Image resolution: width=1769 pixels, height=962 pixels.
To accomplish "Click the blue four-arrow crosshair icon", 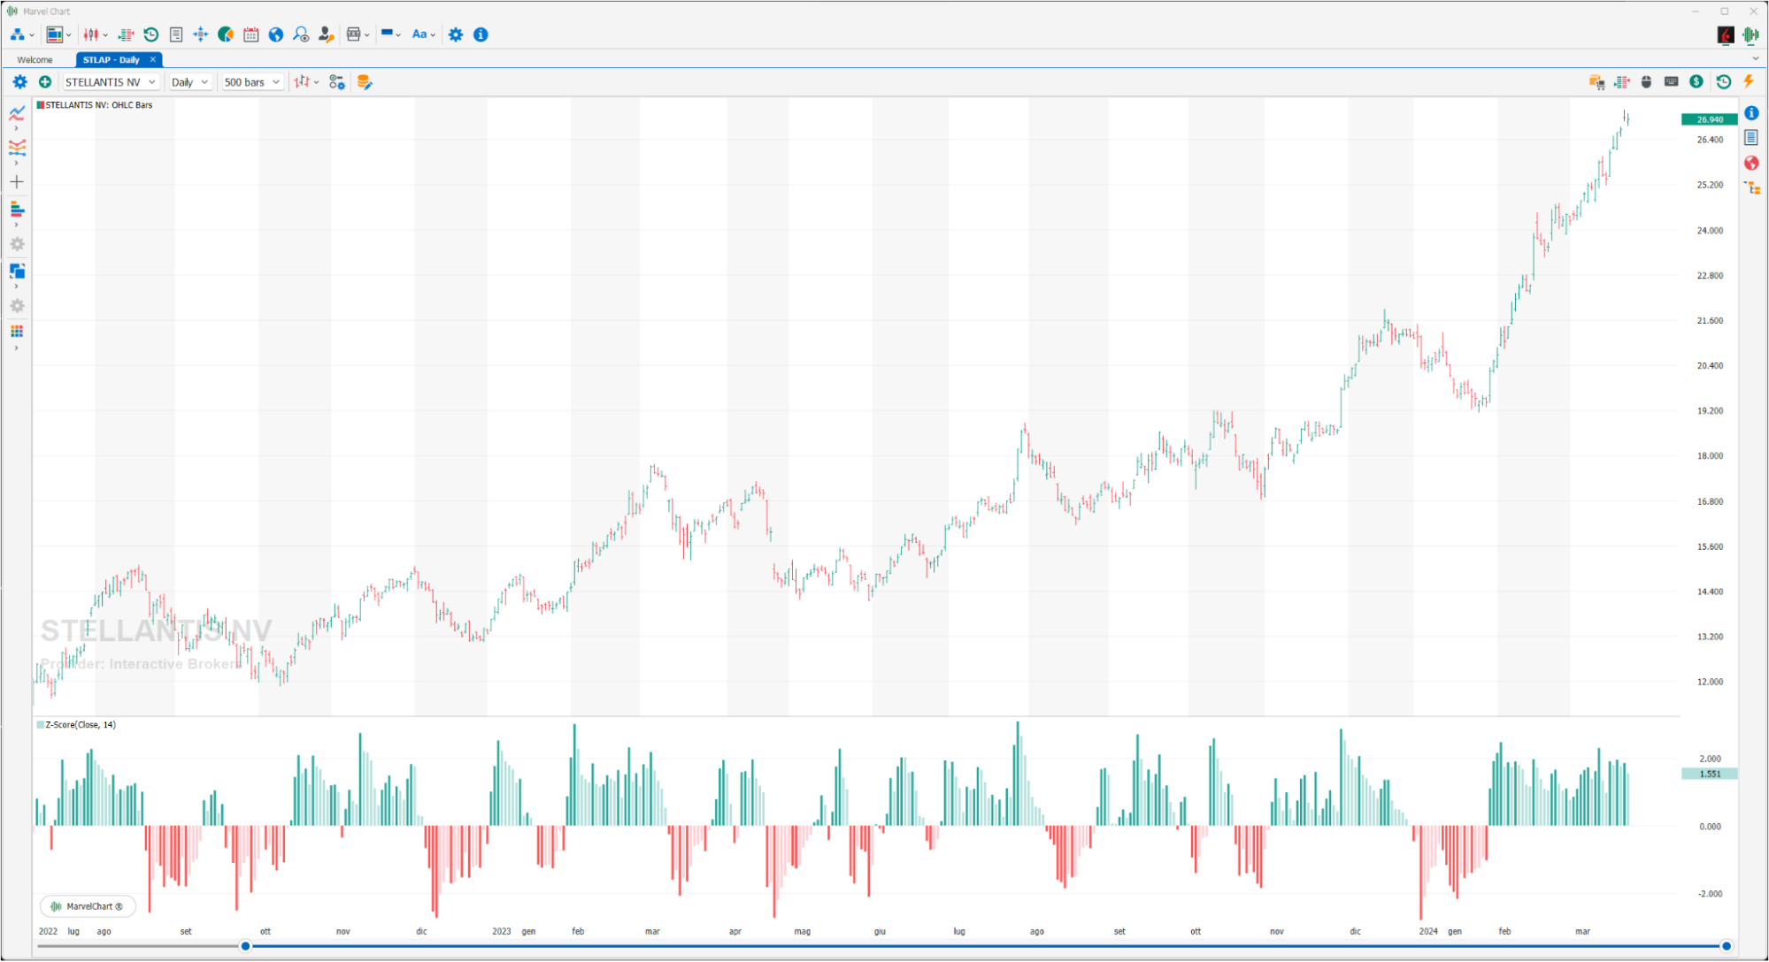I will tap(201, 34).
